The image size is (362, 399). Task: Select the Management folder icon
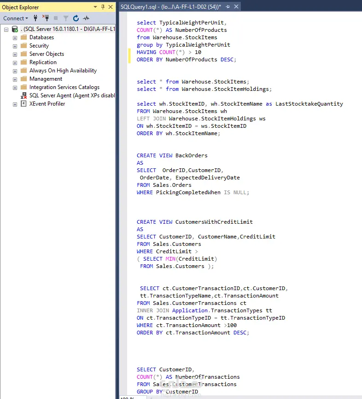click(x=23, y=79)
